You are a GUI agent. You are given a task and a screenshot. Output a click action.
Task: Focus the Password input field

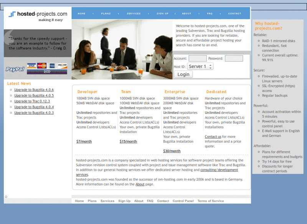234,58
